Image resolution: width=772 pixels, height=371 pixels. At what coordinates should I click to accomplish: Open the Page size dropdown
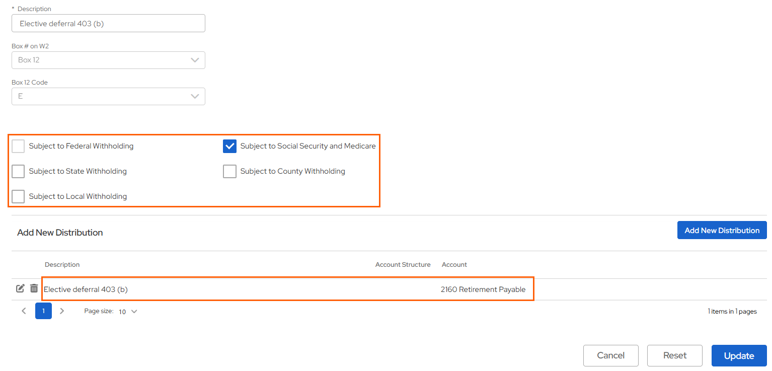point(128,312)
